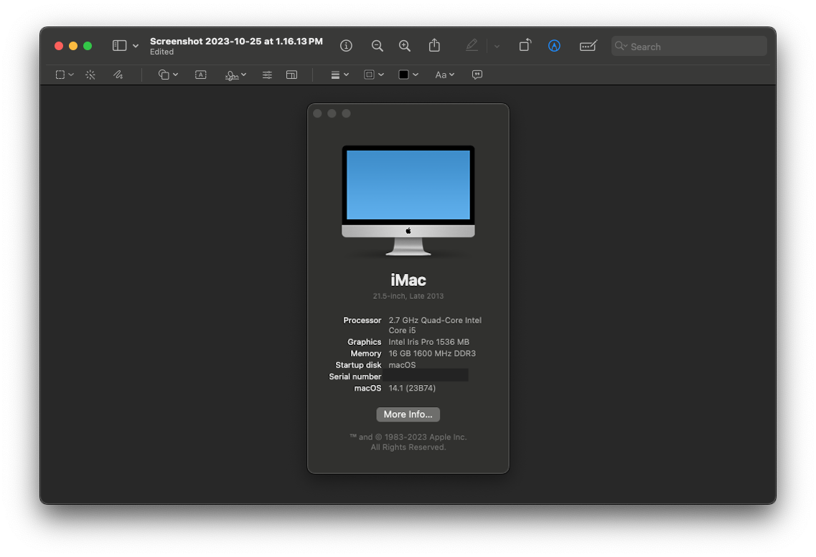Select the Instant Alpha wand tool

pos(90,75)
